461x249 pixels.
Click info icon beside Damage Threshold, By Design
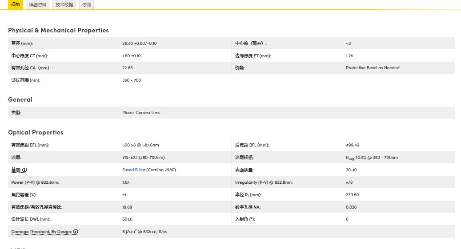[x=76, y=232]
